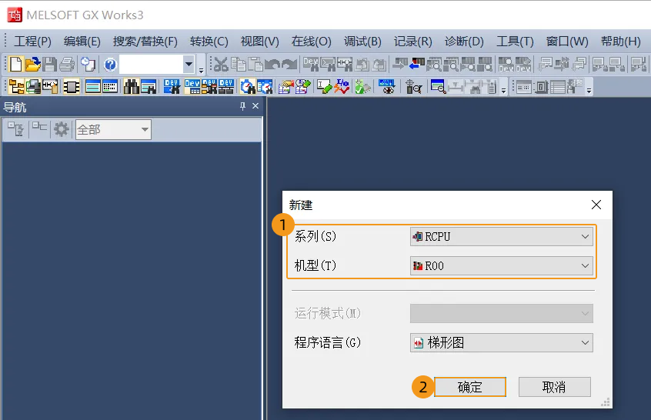Viewport: 651px width, 420px height.
Task: Open the 系列(S) RCPU dropdown
Action: pyautogui.click(x=502, y=237)
